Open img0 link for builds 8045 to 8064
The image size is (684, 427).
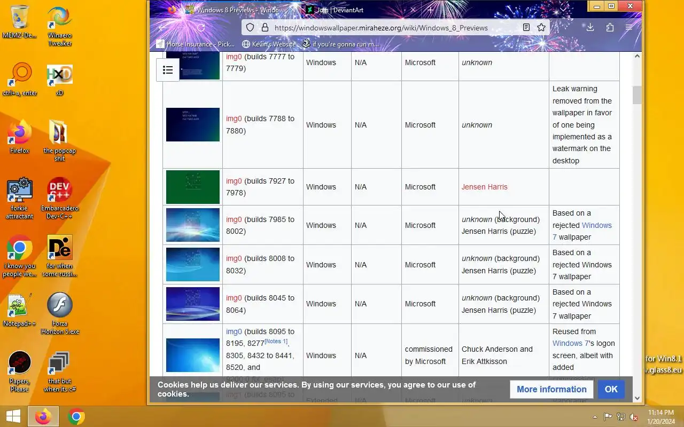234,298
